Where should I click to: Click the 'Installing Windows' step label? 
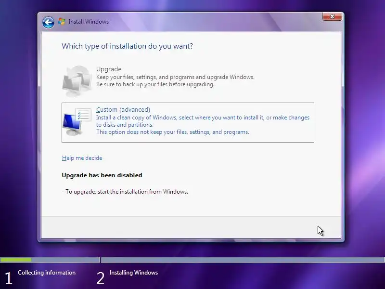pyautogui.click(x=134, y=273)
